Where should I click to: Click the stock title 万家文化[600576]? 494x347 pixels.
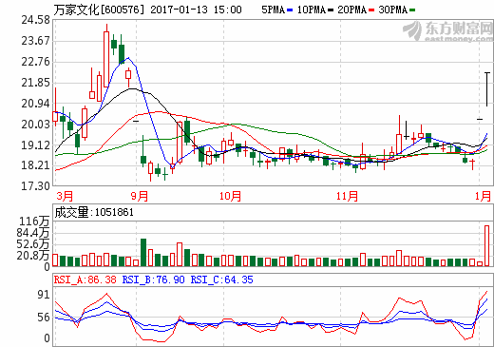point(99,10)
